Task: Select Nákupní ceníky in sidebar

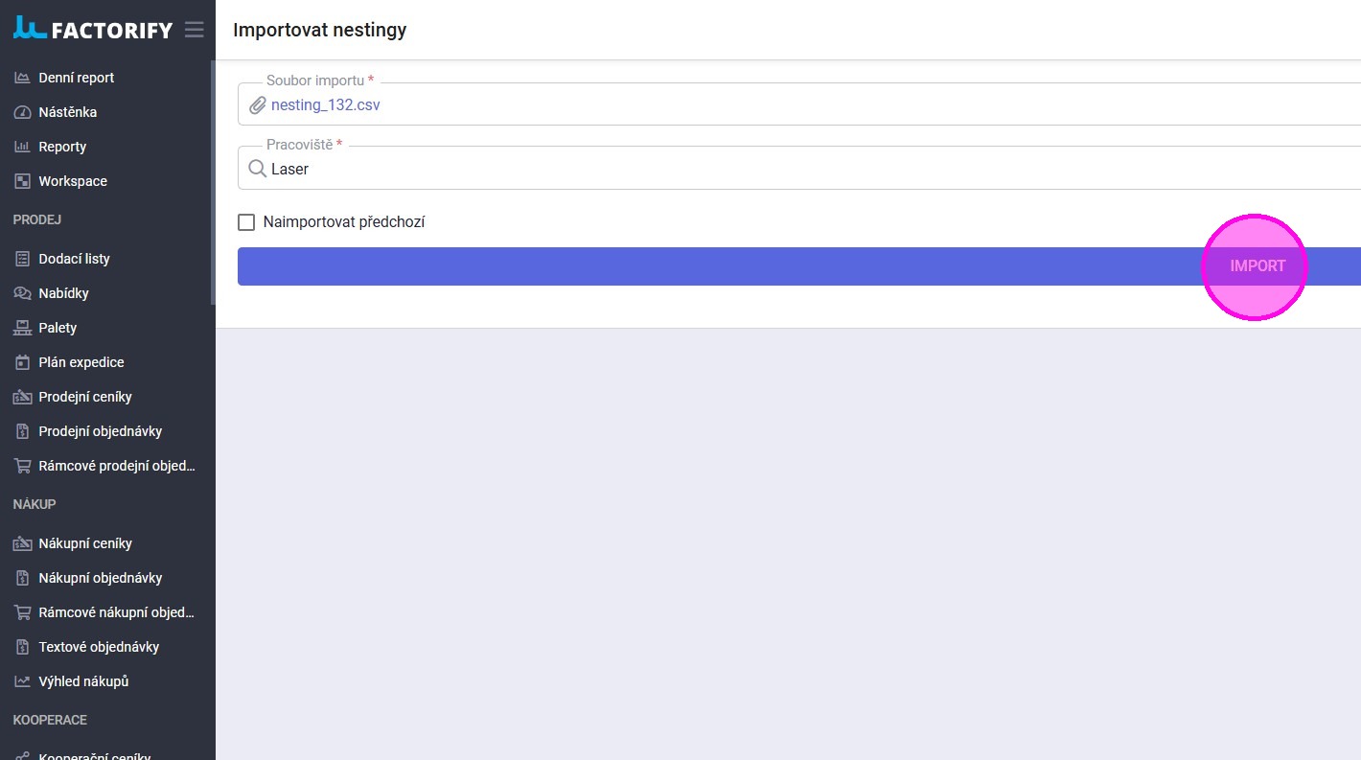Action: pos(85,543)
